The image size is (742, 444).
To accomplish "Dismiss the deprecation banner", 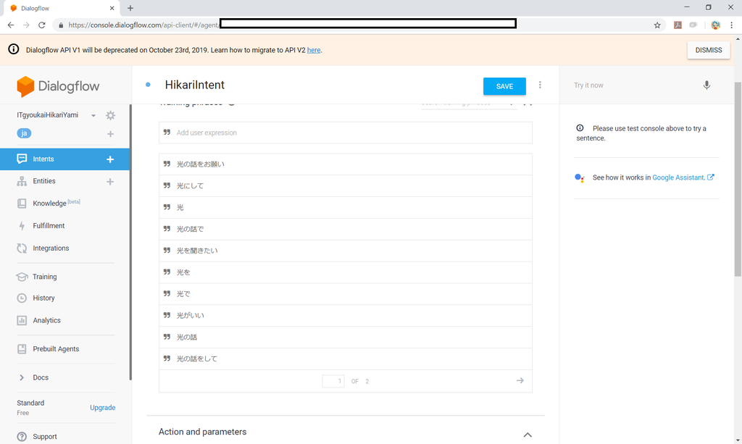I will click(709, 50).
